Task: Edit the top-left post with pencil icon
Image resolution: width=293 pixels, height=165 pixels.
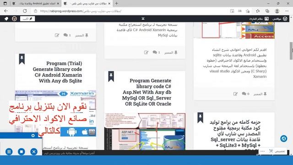Action: 57,35
